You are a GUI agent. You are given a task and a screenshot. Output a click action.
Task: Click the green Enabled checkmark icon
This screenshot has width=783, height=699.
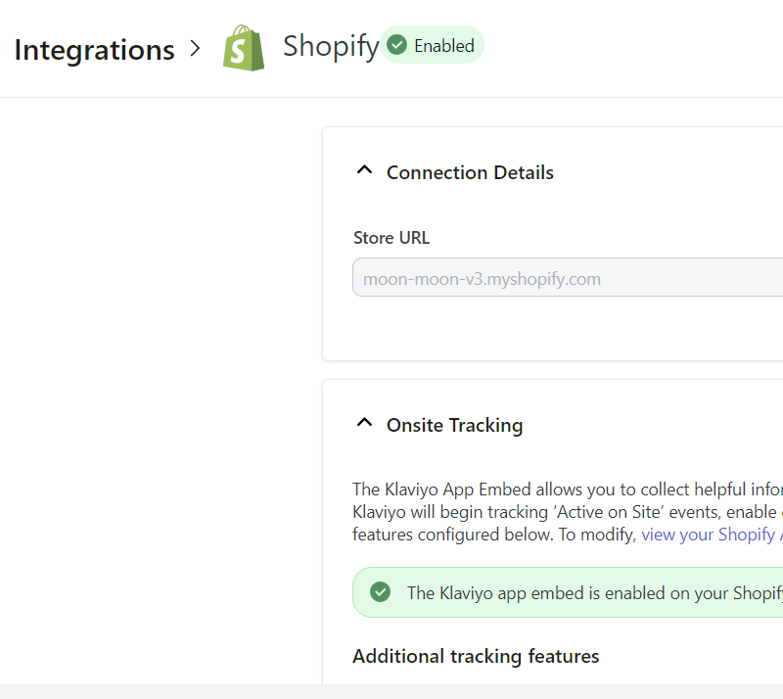[x=396, y=45]
